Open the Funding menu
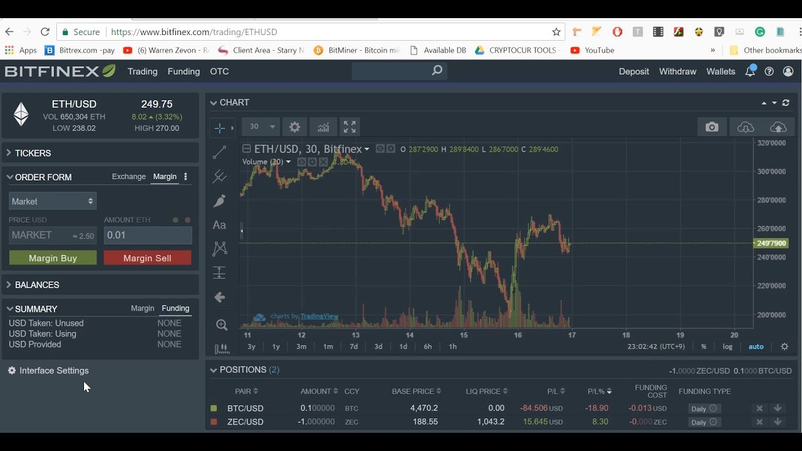The width and height of the screenshot is (802, 451). (184, 71)
